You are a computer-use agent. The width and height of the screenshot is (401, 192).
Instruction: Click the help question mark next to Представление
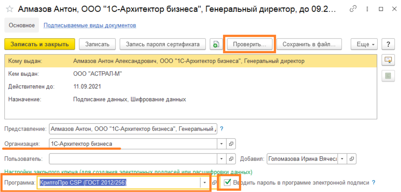tap(222, 129)
